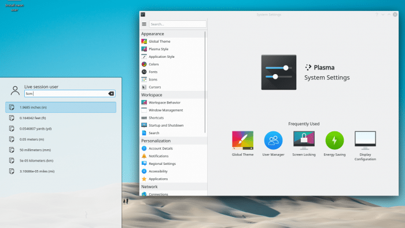Screen dimensions: 405x228
Task: Open Global Theme in the sidebar
Action: point(173,41)
